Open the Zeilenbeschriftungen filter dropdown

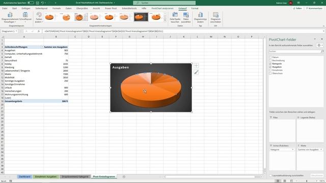[x=42, y=47]
